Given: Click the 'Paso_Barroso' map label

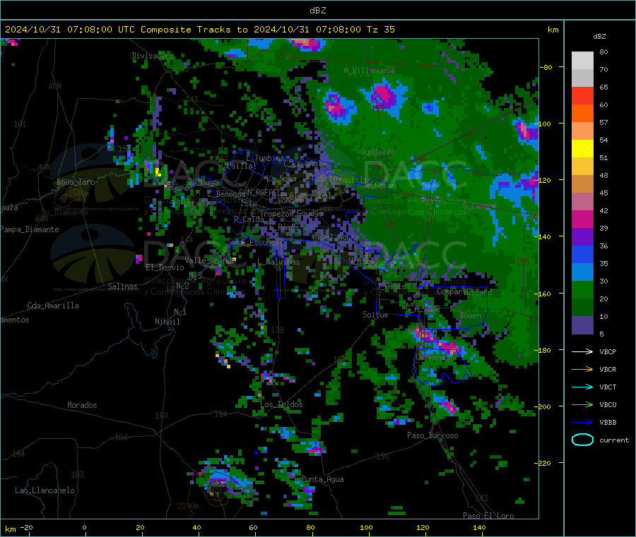Looking at the screenshot, I should 432,435.
